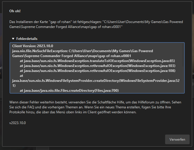Image resolution: width=194 pixels, height=150 pixels.
Task: Click the WindowsException.java:103 stack line
Action: [97, 66]
